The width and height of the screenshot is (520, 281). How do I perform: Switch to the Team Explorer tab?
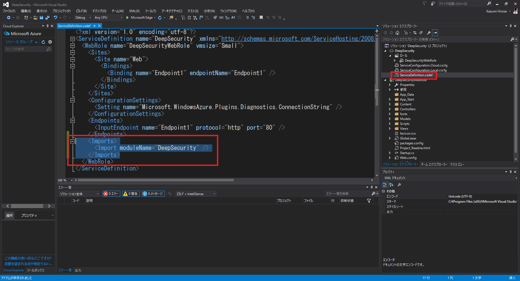coord(434,164)
